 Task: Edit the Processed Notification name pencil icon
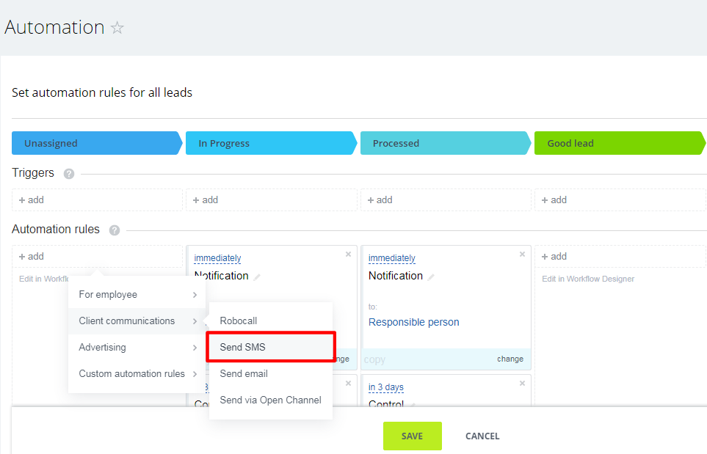click(x=432, y=277)
